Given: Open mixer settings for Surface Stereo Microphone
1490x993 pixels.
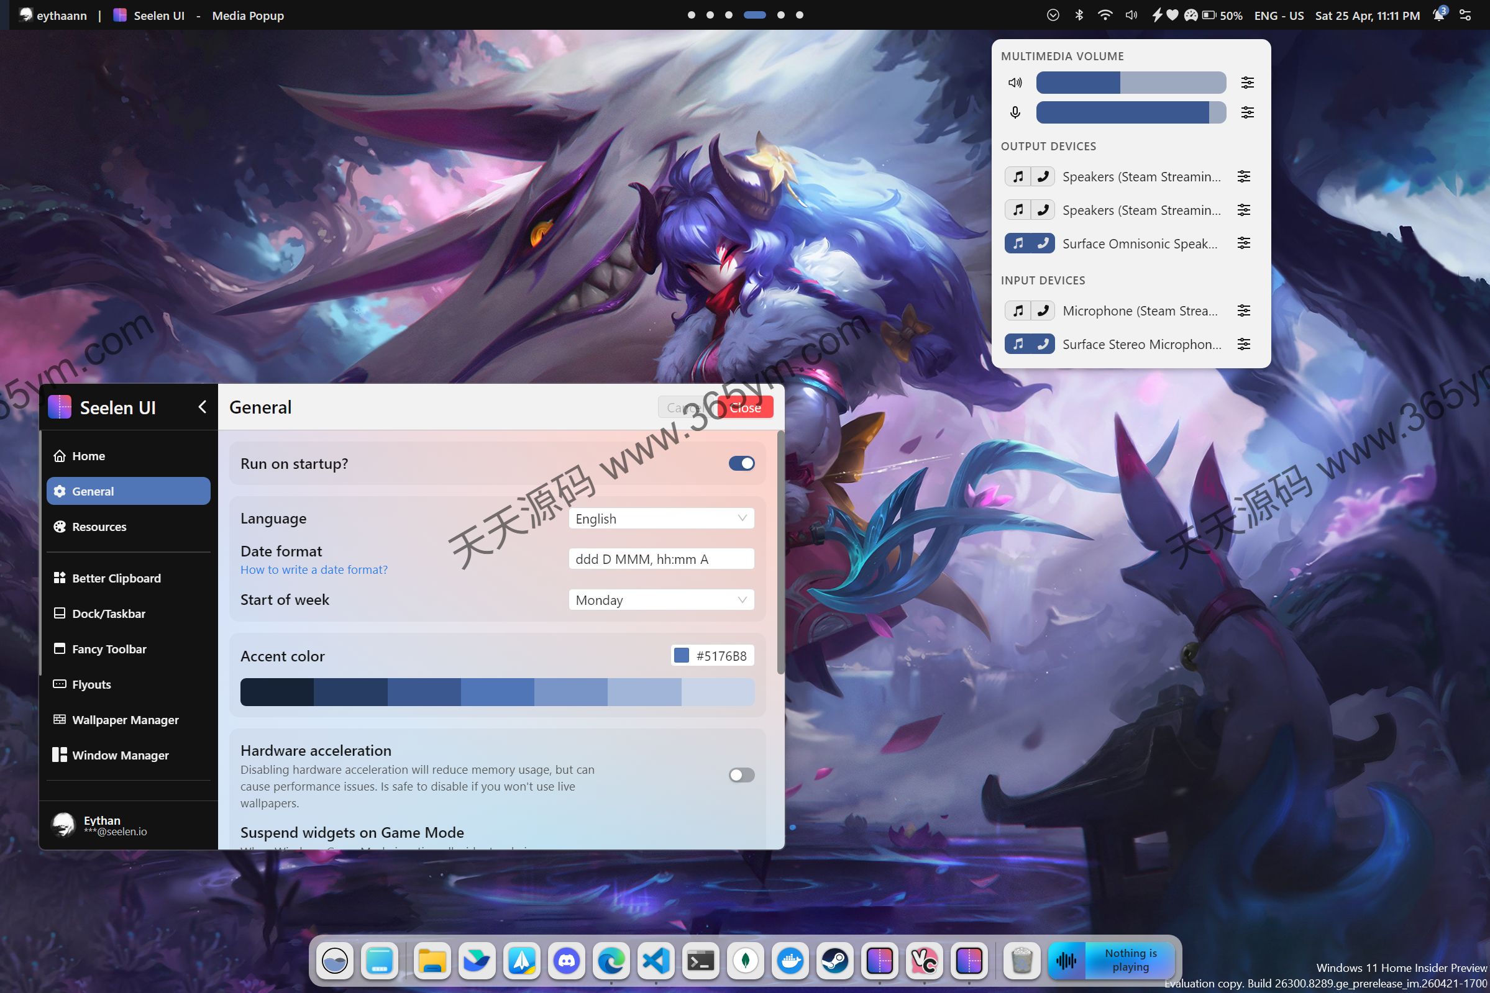Looking at the screenshot, I should 1243,344.
